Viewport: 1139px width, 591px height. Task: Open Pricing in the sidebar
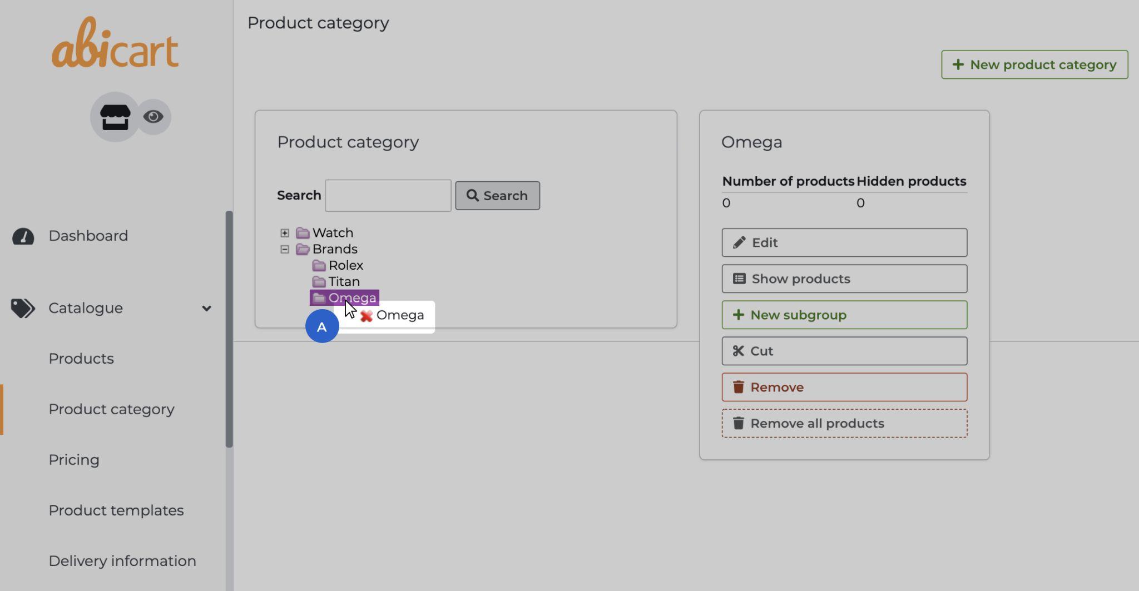[74, 460]
